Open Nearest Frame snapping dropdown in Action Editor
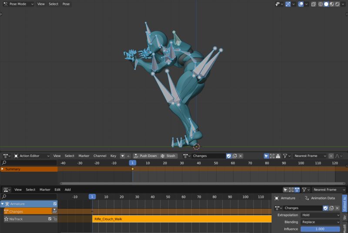The image size is (348, 233). tap(310, 156)
